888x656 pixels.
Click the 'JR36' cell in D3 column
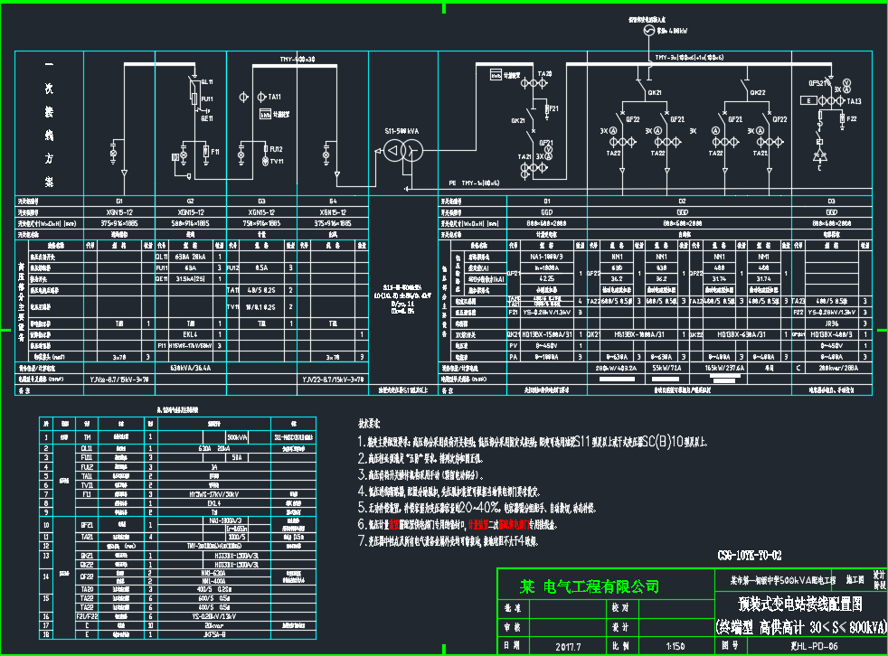(x=831, y=323)
